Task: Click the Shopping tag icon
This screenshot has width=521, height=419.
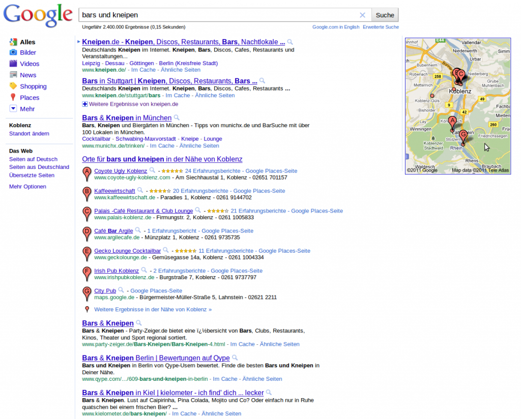Action: pos(13,86)
